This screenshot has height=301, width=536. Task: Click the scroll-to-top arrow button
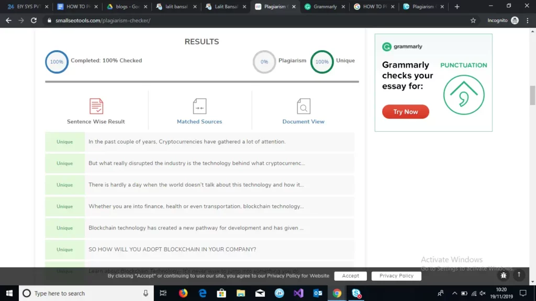pyautogui.click(x=519, y=274)
